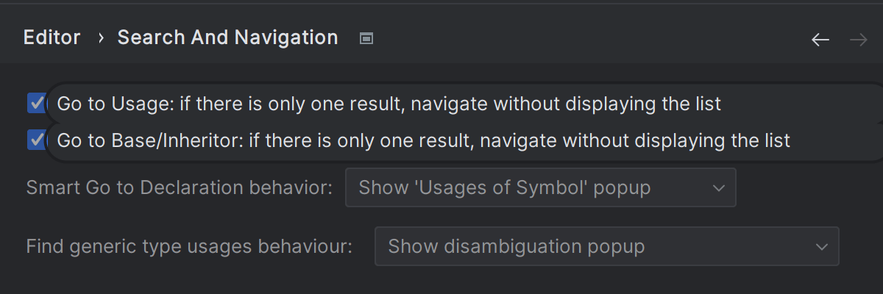Open the 'Show disambiguation popup' combo box

pos(606,247)
